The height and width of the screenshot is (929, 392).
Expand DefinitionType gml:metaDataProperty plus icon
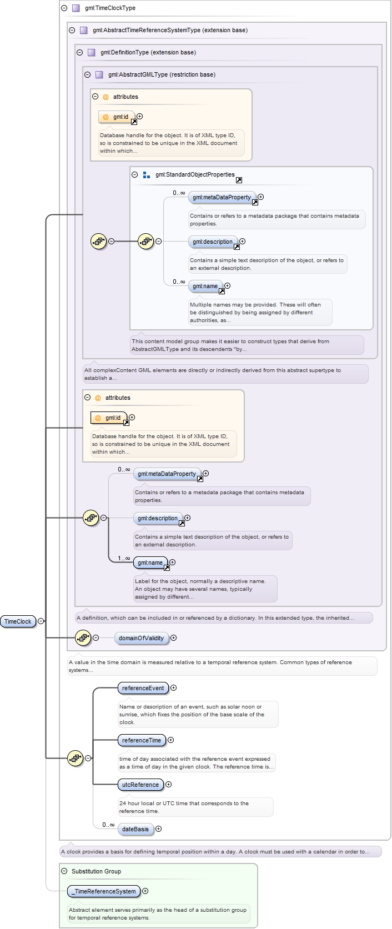(x=206, y=474)
